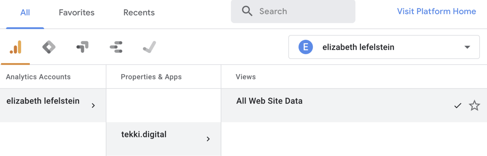Viewport: 487px width, 156px height.
Task: Select the Google Analytics product icon
Action: [16, 47]
